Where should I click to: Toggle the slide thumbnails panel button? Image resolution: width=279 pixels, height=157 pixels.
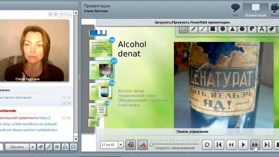click(x=131, y=145)
